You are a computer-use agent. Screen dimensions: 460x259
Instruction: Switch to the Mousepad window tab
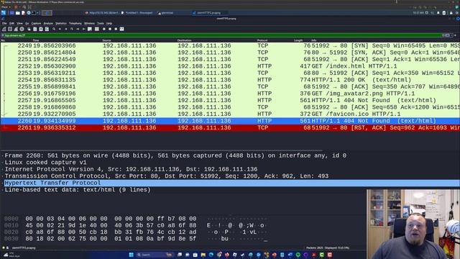tap(137, 13)
